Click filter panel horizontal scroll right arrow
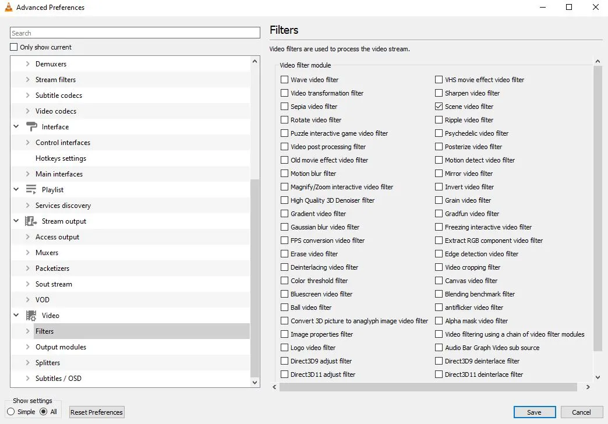This screenshot has height=424, width=608. tap(588, 387)
